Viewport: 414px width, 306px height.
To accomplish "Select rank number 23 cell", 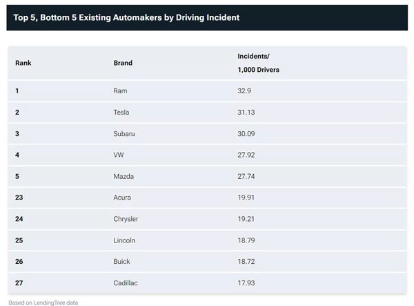I will point(19,198).
